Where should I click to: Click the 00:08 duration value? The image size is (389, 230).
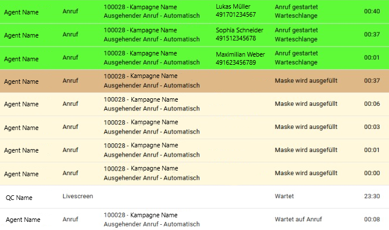372,219
